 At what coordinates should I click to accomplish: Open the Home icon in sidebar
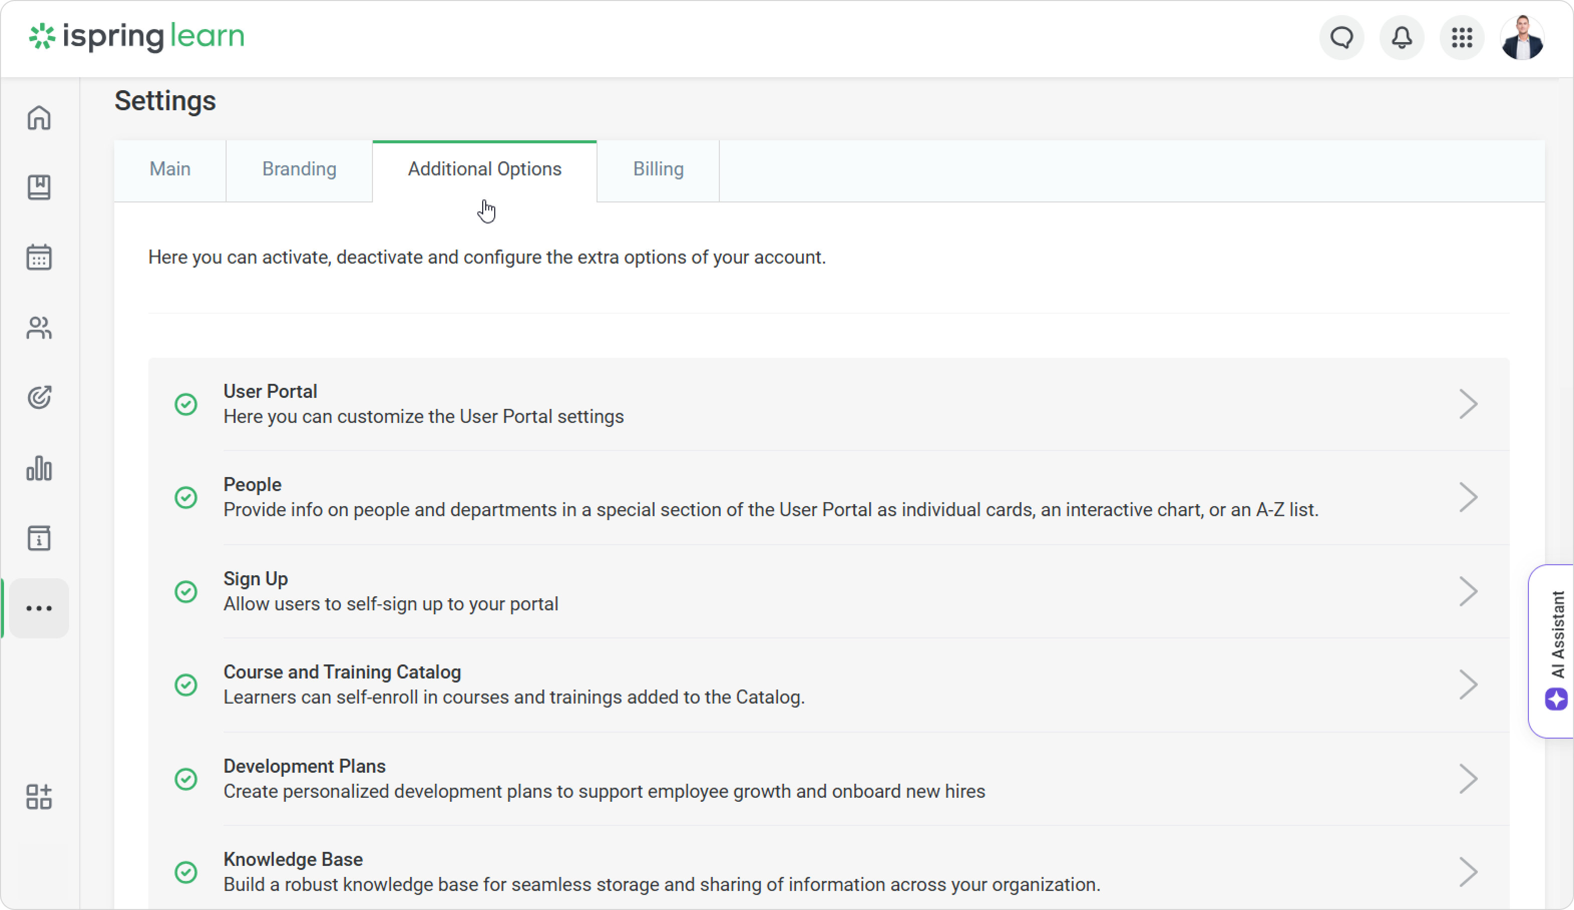(x=39, y=117)
